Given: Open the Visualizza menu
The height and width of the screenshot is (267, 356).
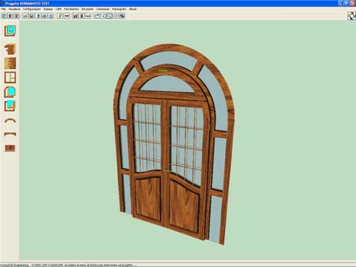Looking at the screenshot, I should pyautogui.click(x=14, y=9).
